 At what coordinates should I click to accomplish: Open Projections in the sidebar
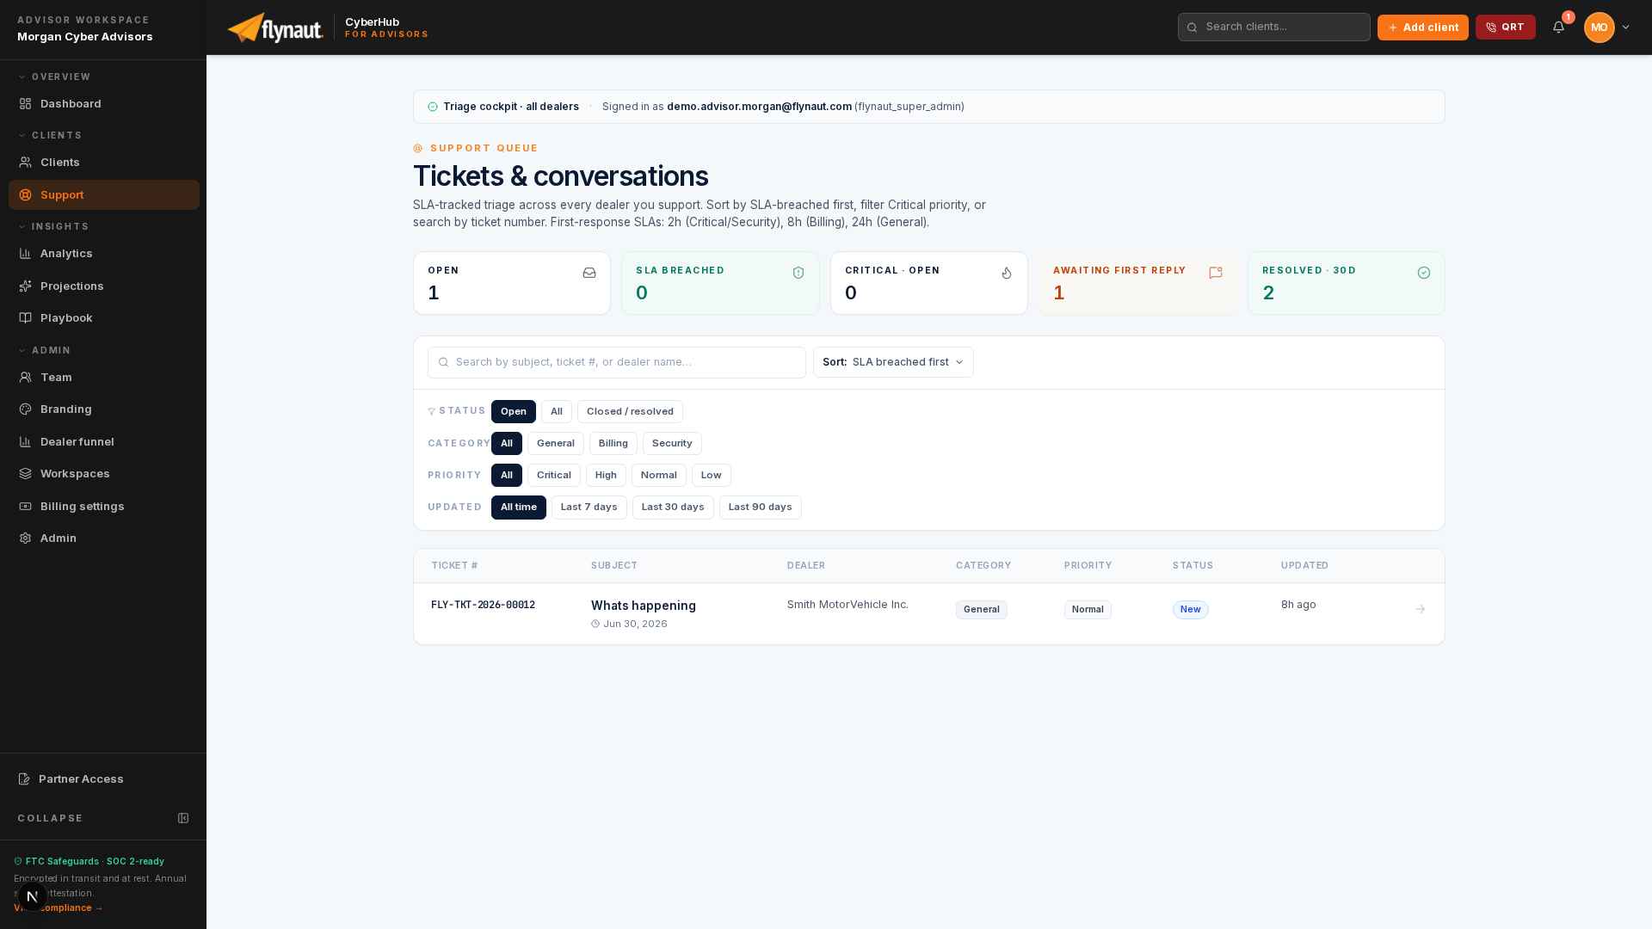pos(104,286)
